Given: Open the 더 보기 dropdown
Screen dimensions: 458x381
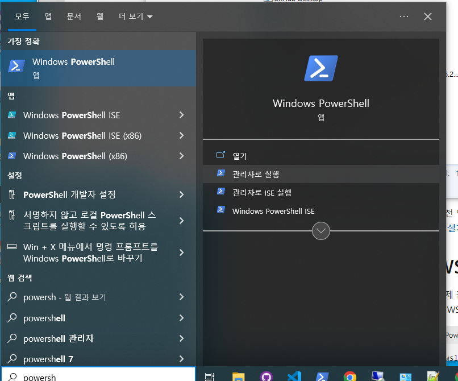Looking at the screenshot, I should (136, 16).
